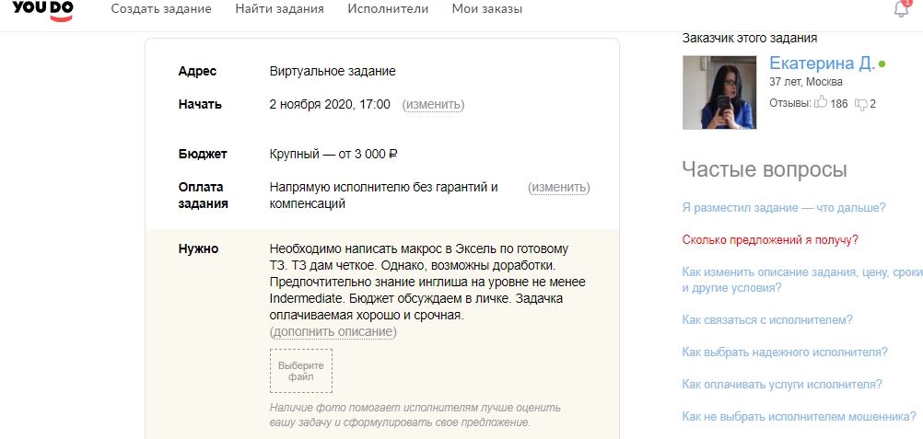
Task: Open Найти задания menu item
Action: pyautogui.click(x=280, y=9)
